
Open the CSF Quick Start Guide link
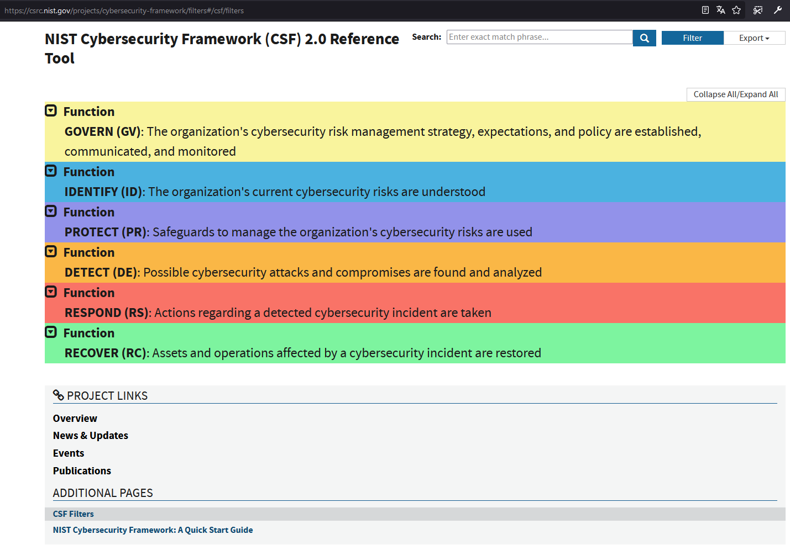click(153, 530)
